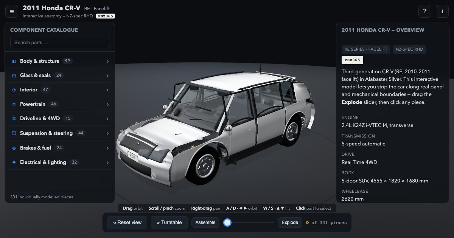Click the Body & structure category icon
The image size is (454, 238).
pyautogui.click(x=14, y=61)
